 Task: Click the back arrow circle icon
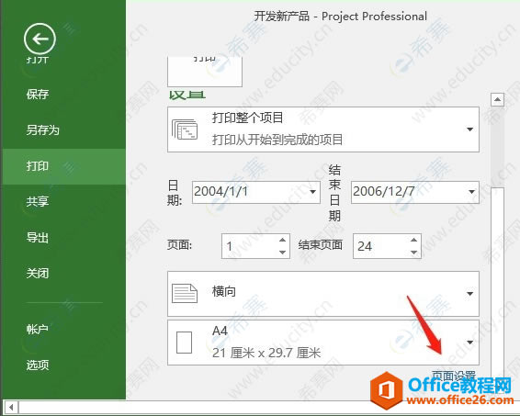pos(40,39)
